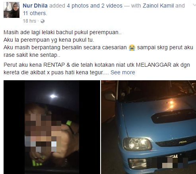196x174 pixels.
Task: Click the line 'Aku la perempuan yg kena pukul tu'
Action: 49,40
